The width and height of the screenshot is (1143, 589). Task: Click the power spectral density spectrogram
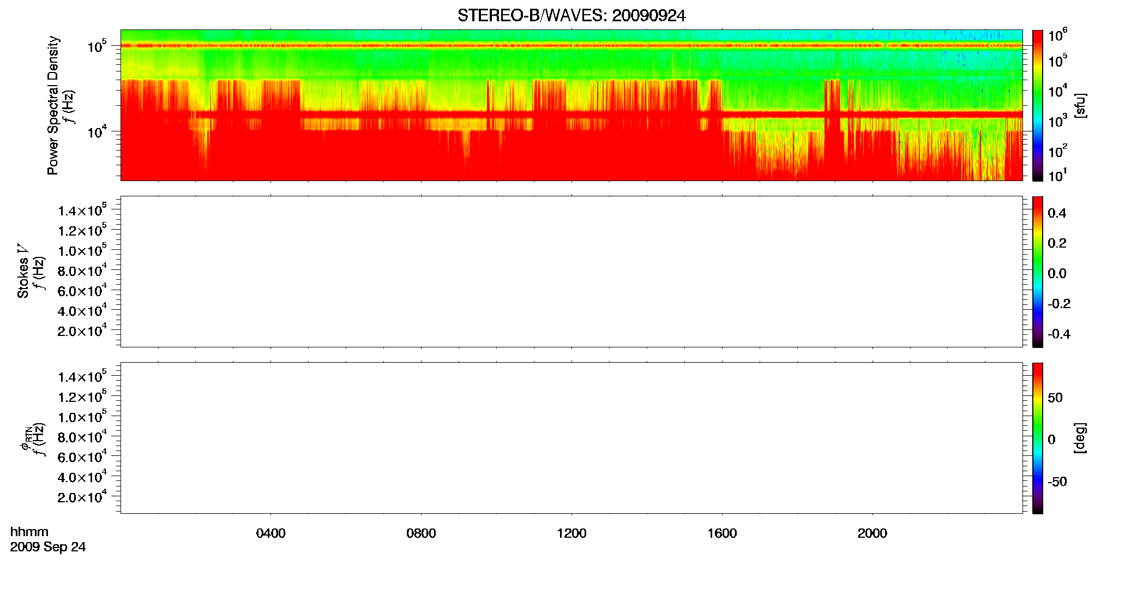[571, 105]
